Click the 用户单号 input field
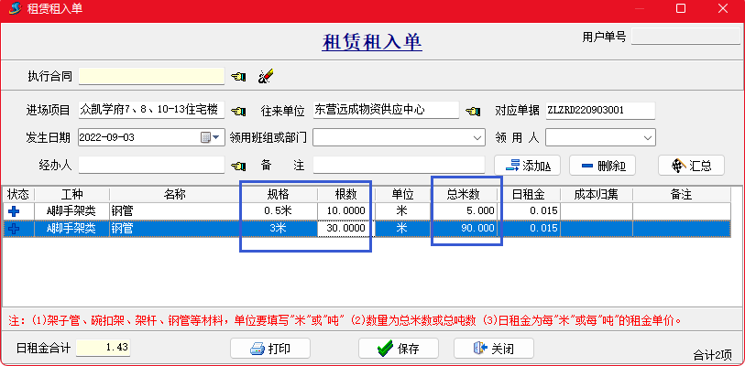Screen dimensions: 745x366 (x=685, y=38)
